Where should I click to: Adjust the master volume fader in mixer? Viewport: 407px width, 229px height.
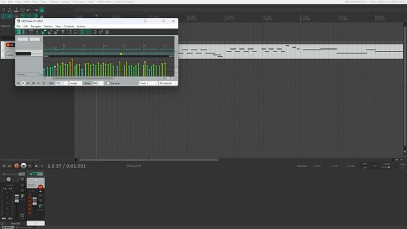pyautogui.click(x=17, y=198)
